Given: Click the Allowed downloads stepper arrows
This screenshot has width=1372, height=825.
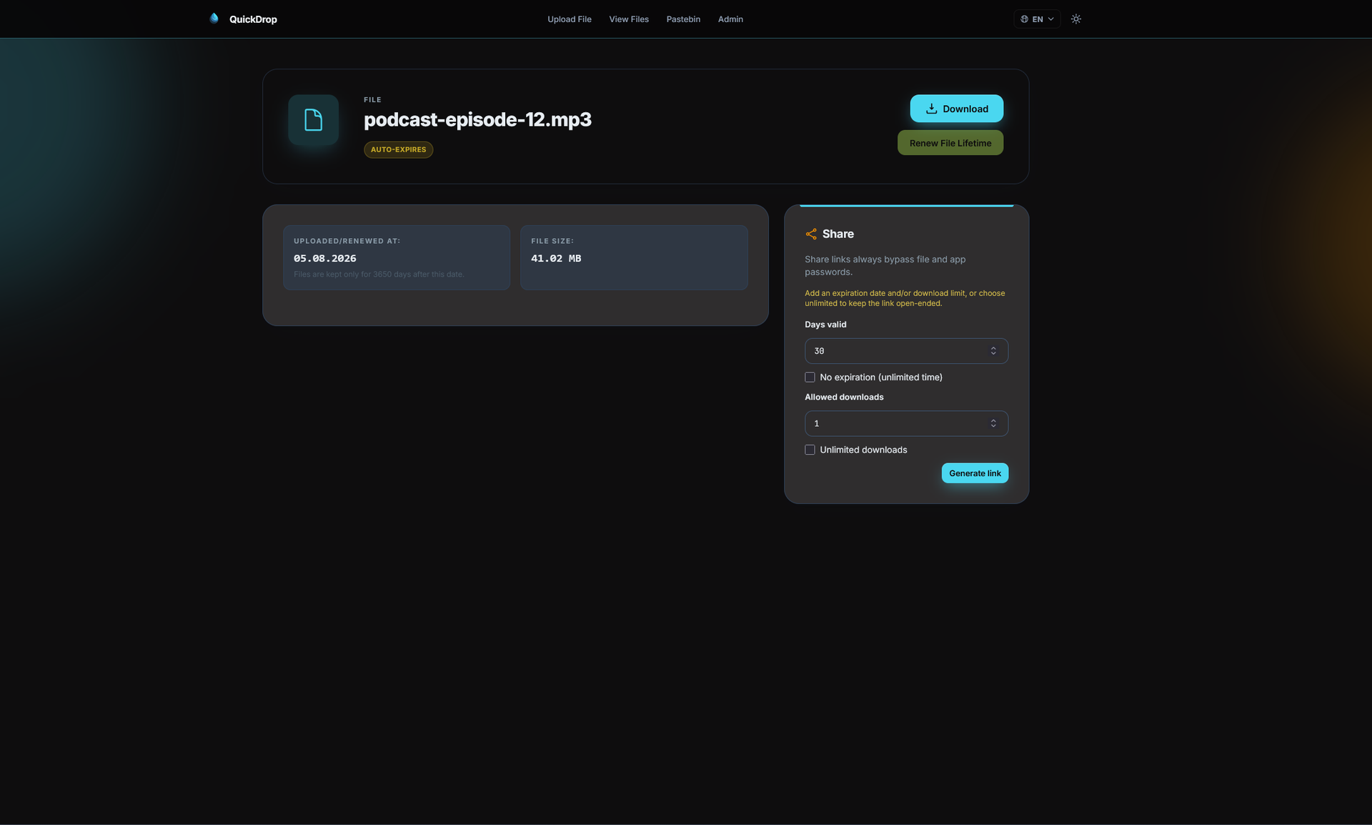Looking at the screenshot, I should pyautogui.click(x=993, y=423).
